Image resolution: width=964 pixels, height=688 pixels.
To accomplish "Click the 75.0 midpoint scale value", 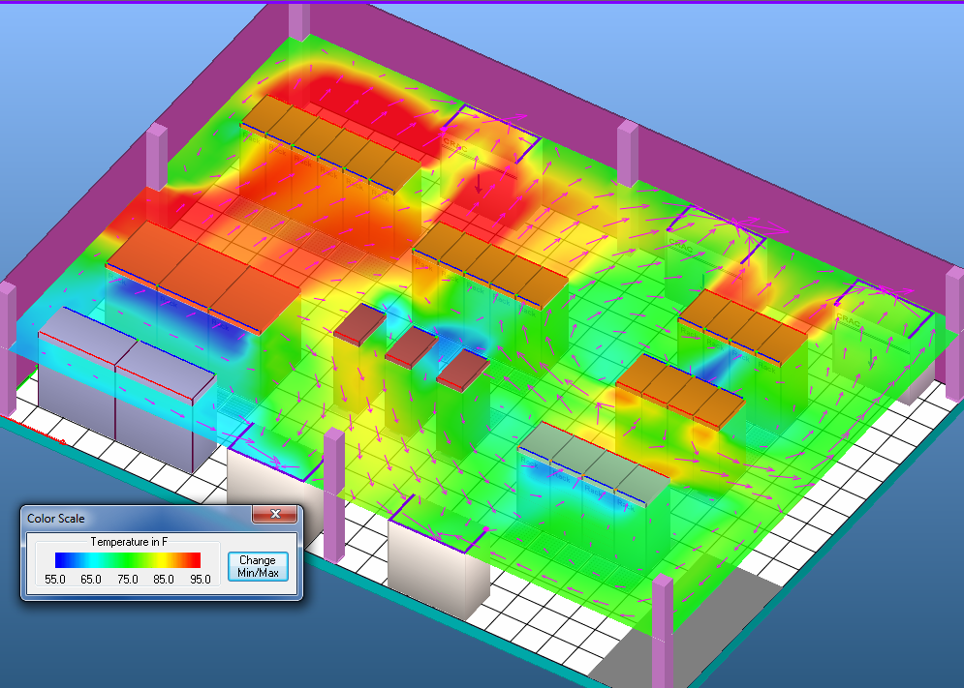I will tap(127, 579).
